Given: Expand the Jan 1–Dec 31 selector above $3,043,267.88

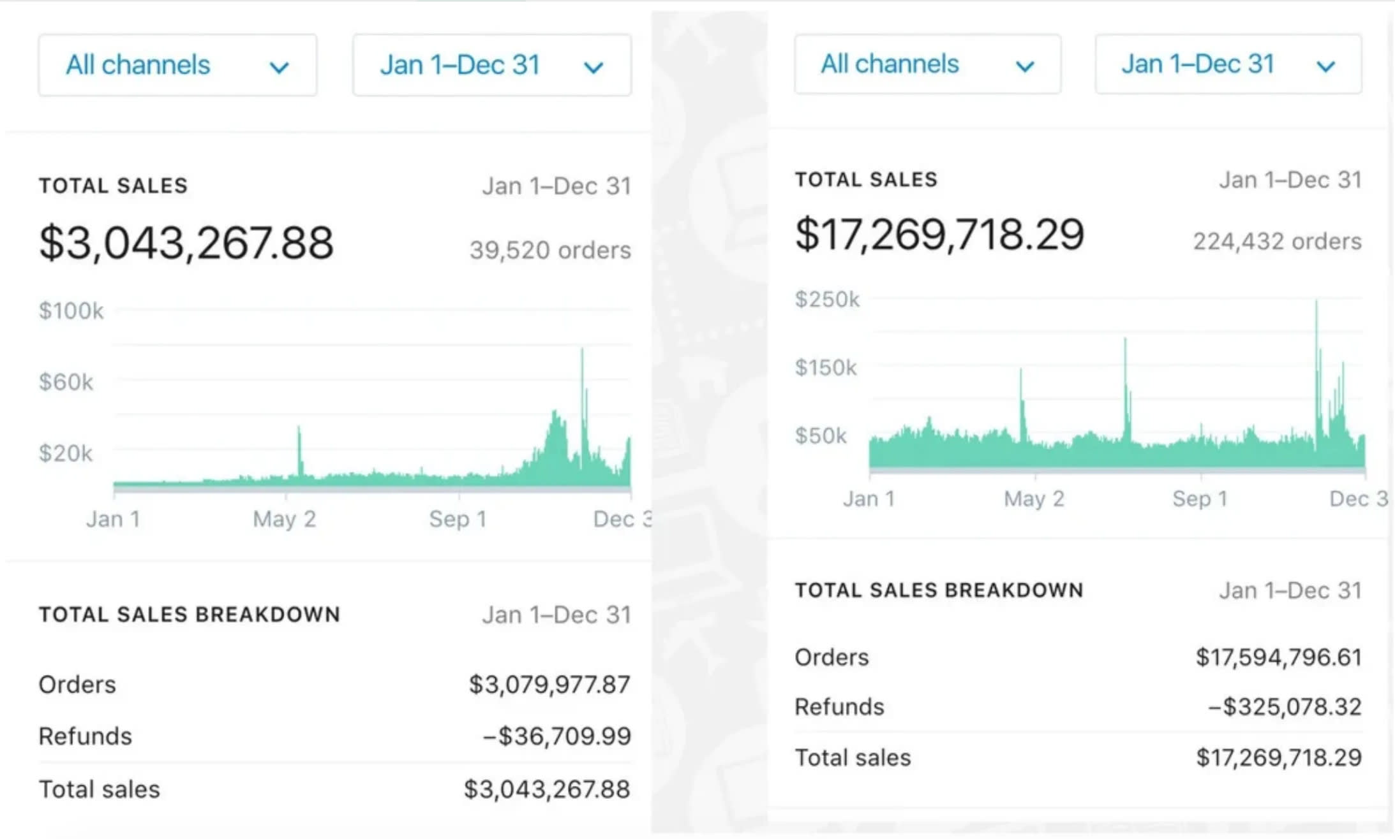Looking at the screenshot, I should pos(491,65).
